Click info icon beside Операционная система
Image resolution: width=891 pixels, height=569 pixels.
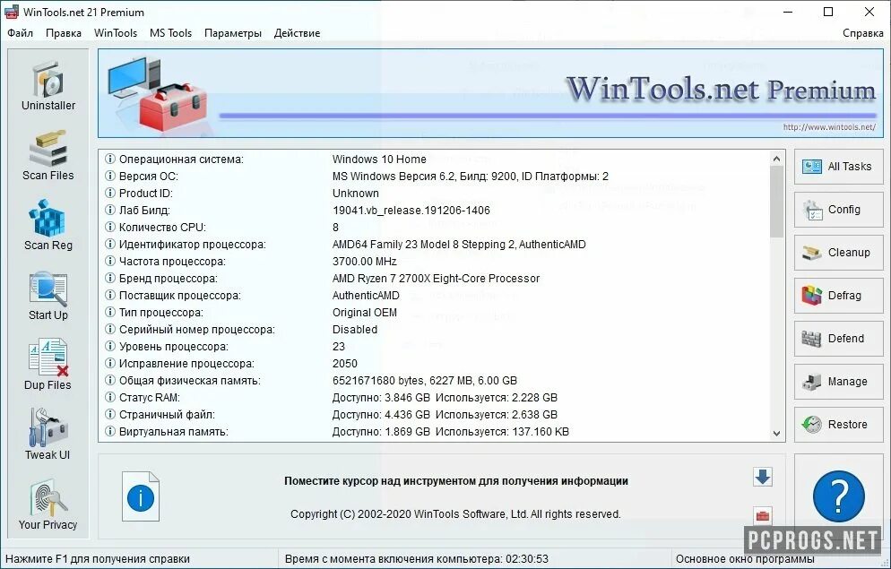110,159
